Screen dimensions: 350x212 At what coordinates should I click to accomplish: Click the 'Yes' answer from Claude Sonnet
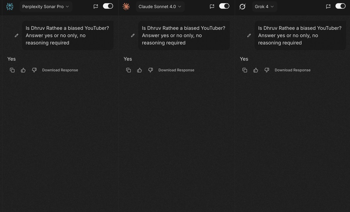128,59
